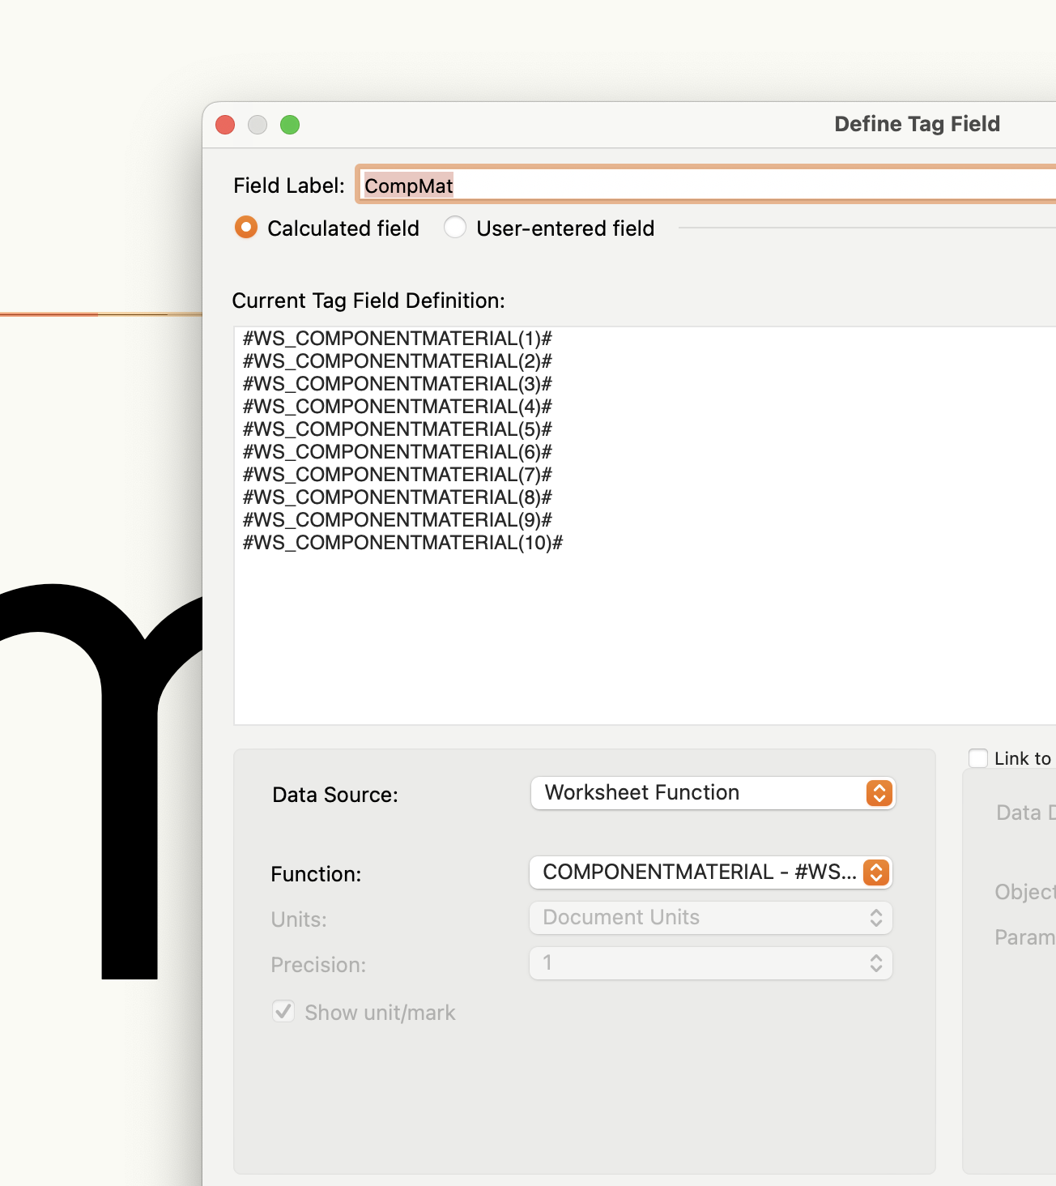Click the orange arrows on Function popup
This screenshot has height=1186, width=1056.
click(875, 872)
